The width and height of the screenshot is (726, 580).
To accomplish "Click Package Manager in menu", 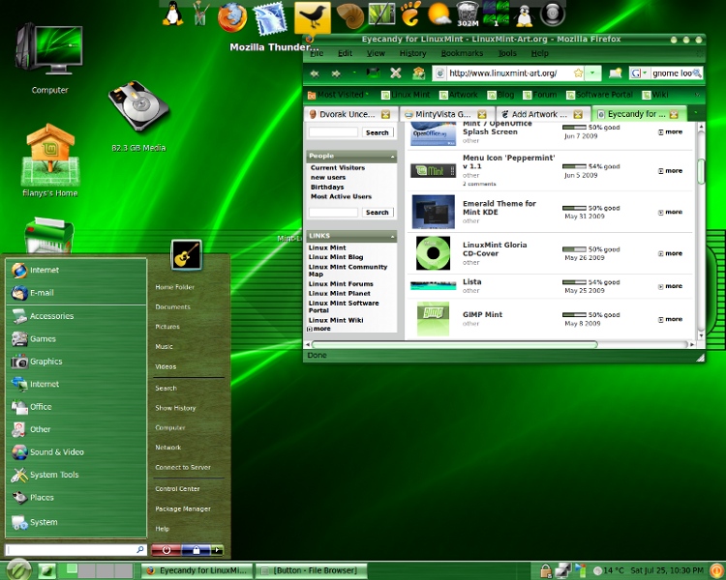I will 183,508.
